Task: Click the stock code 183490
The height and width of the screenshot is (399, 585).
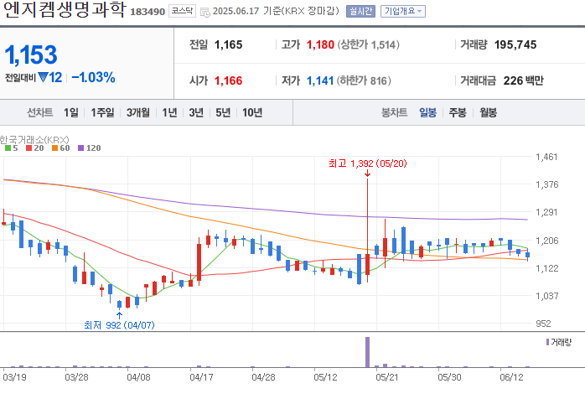Action: pyautogui.click(x=148, y=12)
